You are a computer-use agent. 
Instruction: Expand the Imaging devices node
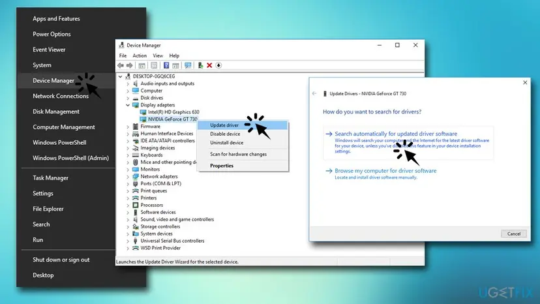point(128,148)
